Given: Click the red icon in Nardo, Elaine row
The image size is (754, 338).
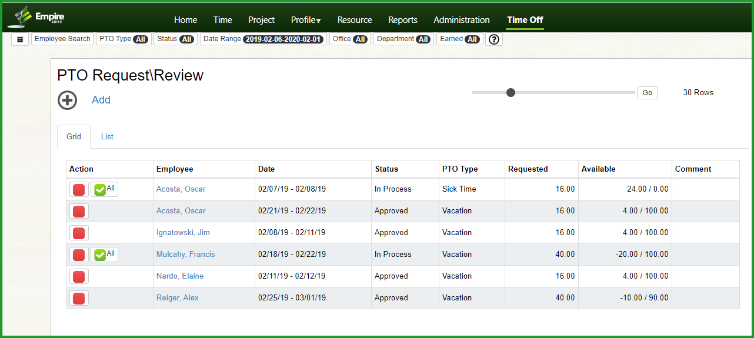Looking at the screenshot, I should (x=79, y=276).
